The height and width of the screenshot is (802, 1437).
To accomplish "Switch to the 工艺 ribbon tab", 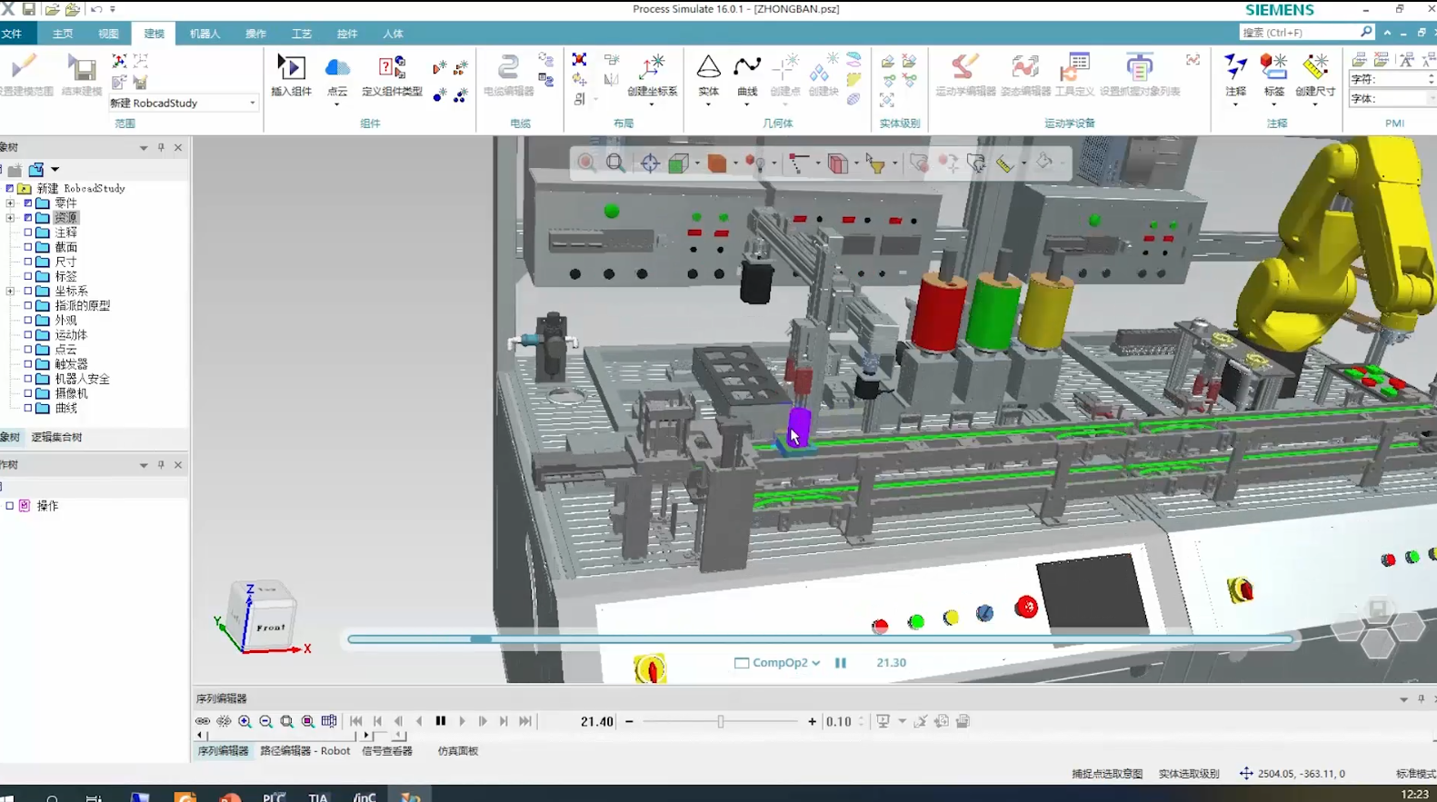I will (301, 34).
